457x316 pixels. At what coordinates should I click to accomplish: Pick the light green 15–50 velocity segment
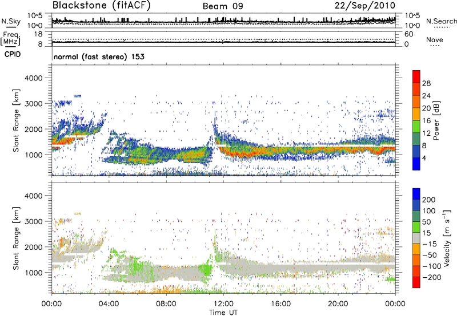(416, 227)
